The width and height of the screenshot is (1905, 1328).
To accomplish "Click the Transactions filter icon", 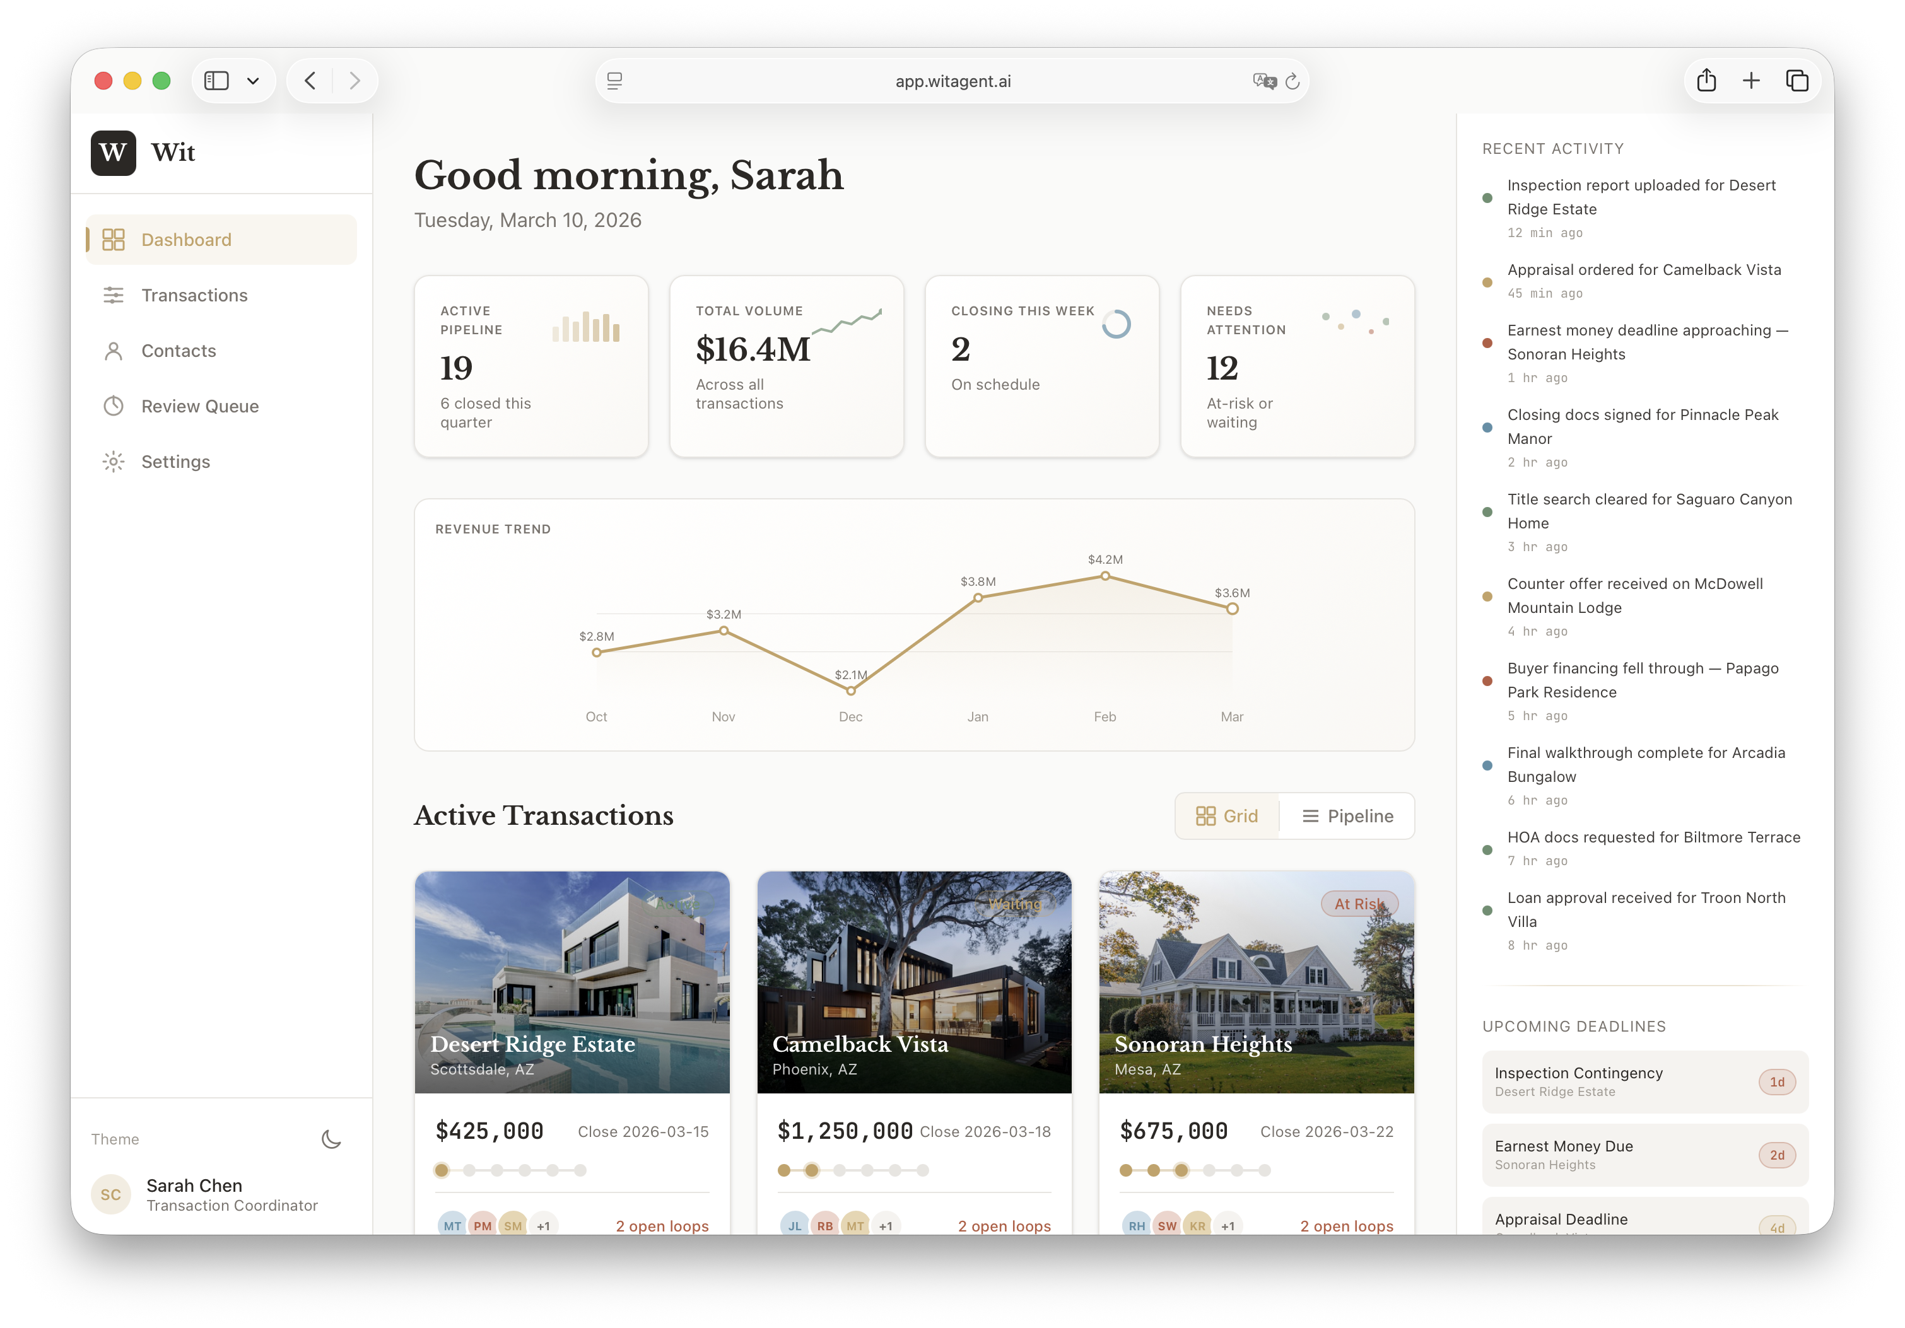I will coord(115,294).
